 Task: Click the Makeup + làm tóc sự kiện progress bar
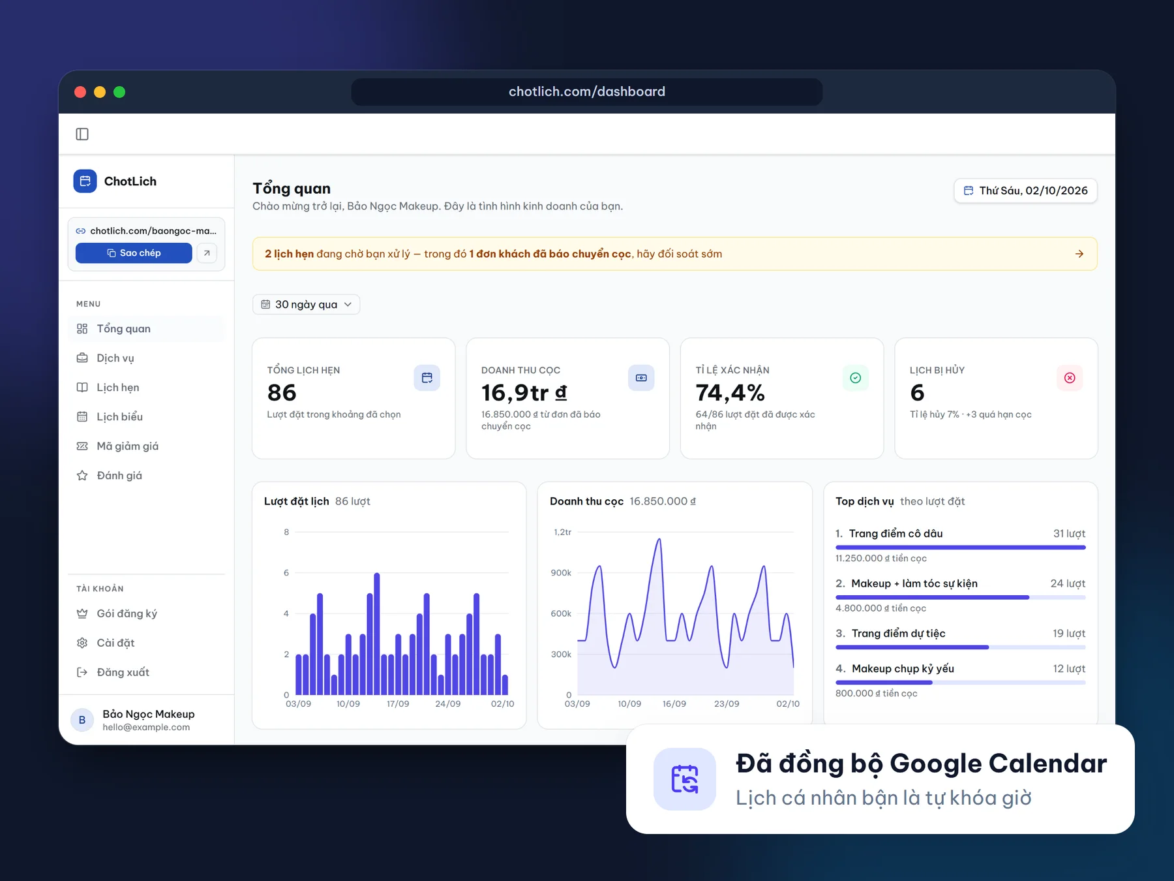click(x=960, y=597)
